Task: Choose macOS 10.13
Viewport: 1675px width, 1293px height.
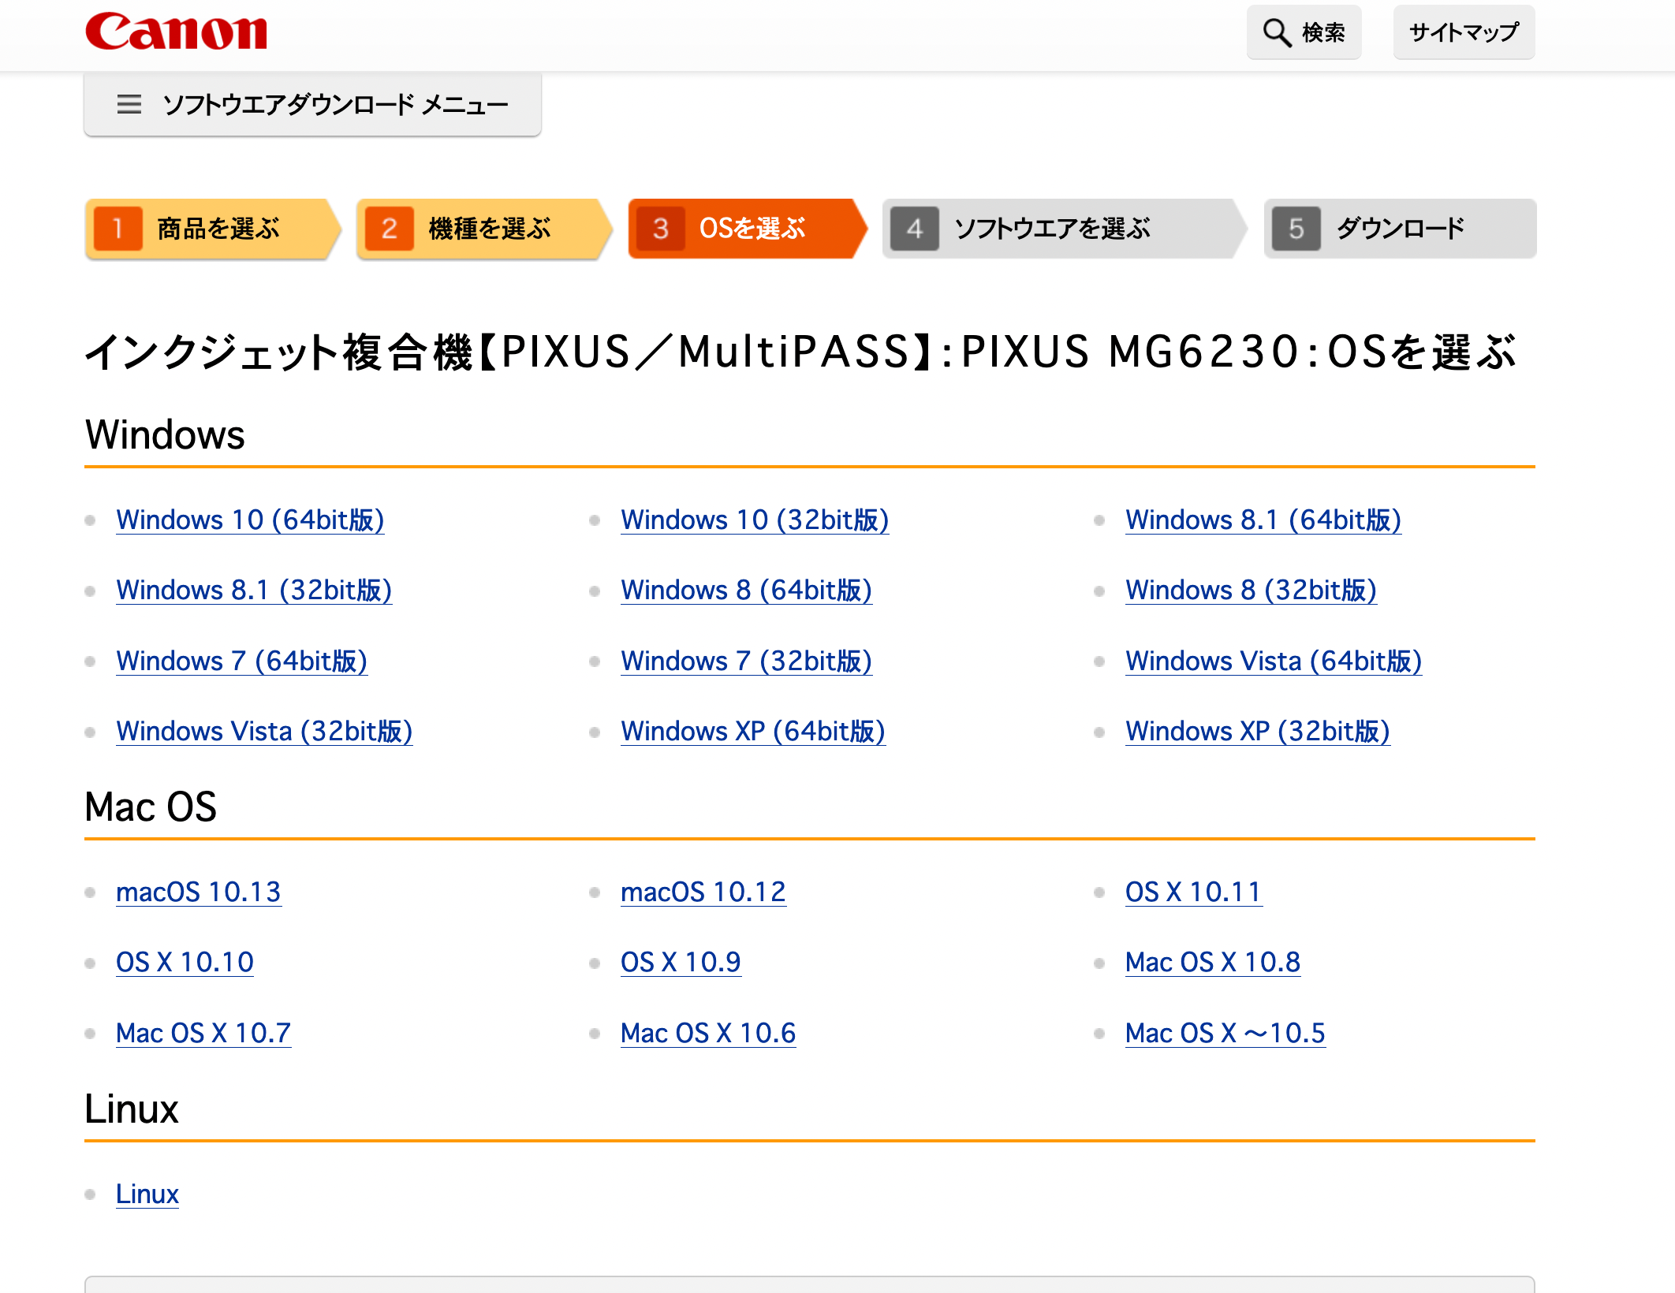Action: (198, 892)
